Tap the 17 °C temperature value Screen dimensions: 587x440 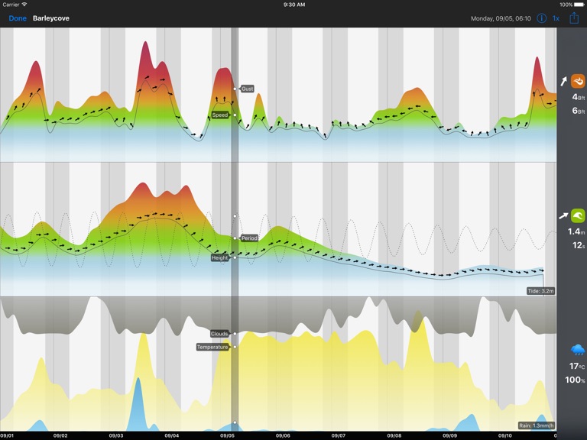click(x=577, y=366)
